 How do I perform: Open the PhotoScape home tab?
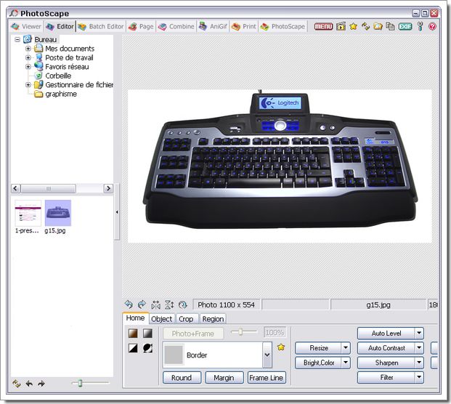click(283, 26)
